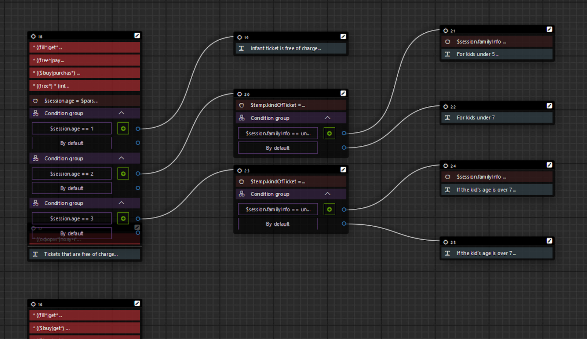Click green add button in node 20
The width and height of the screenshot is (587, 339).
(329, 133)
